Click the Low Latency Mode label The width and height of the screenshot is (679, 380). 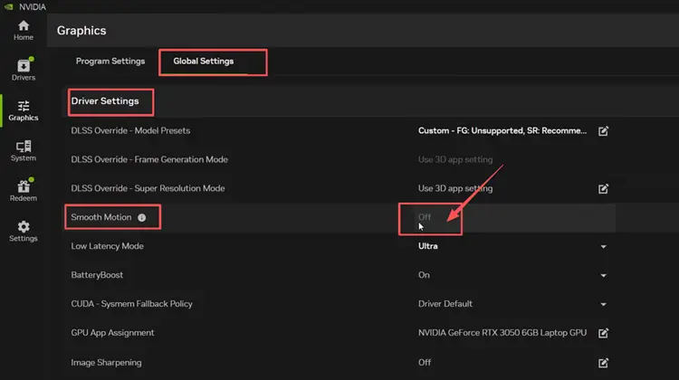coord(108,246)
